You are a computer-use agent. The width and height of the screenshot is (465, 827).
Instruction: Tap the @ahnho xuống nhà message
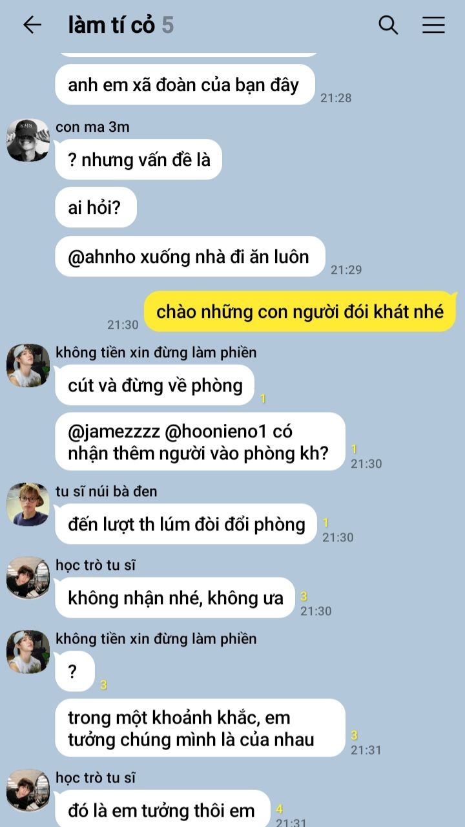[190, 256]
